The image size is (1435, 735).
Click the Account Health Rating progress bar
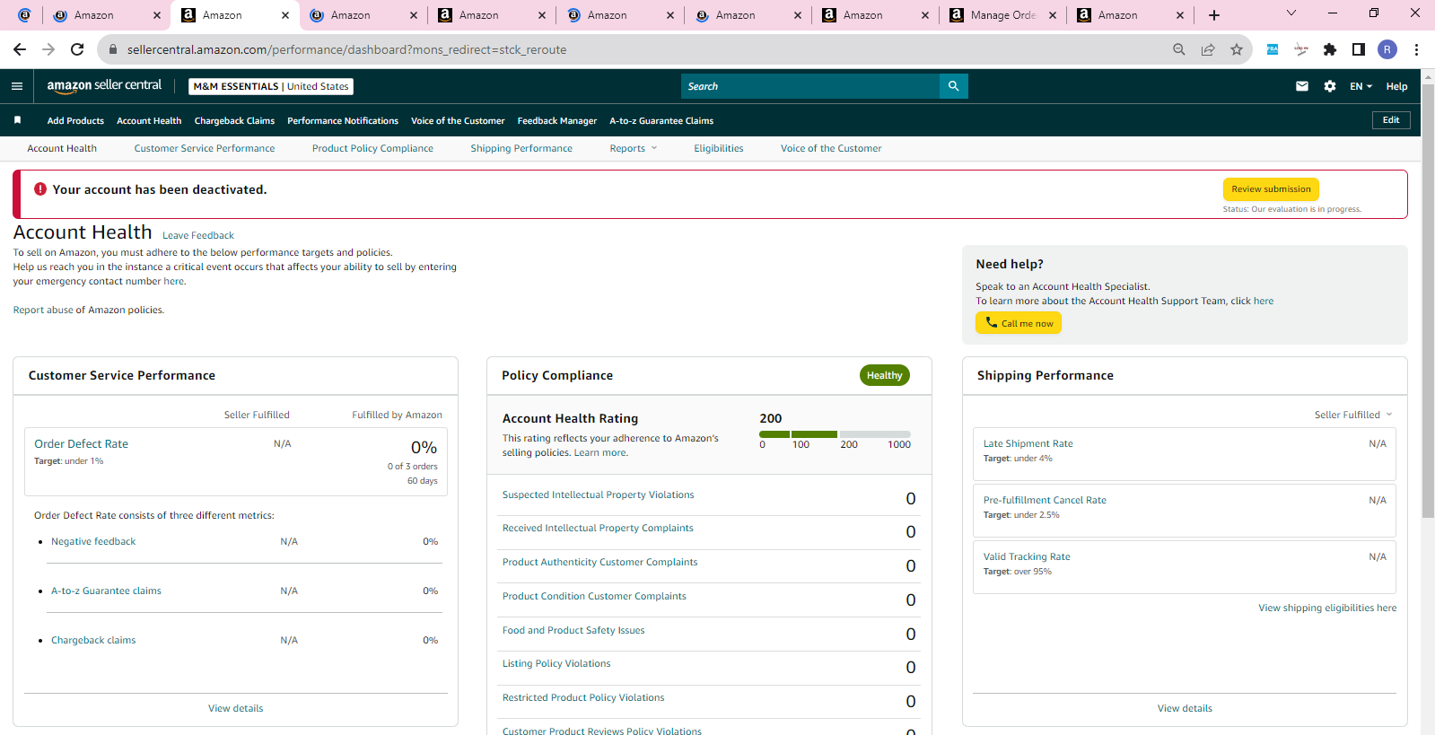point(835,434)
